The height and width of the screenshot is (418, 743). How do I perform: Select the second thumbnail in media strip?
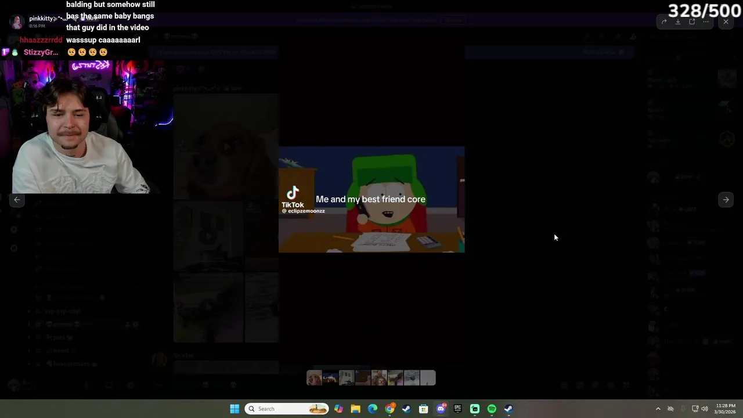330,378
